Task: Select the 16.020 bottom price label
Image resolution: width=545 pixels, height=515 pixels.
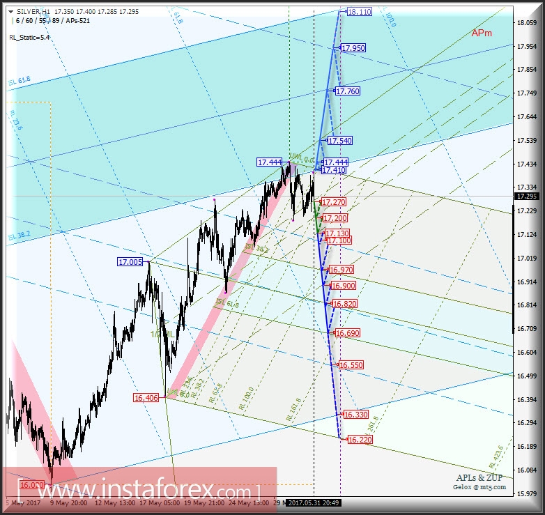Action: click(31, 485)
